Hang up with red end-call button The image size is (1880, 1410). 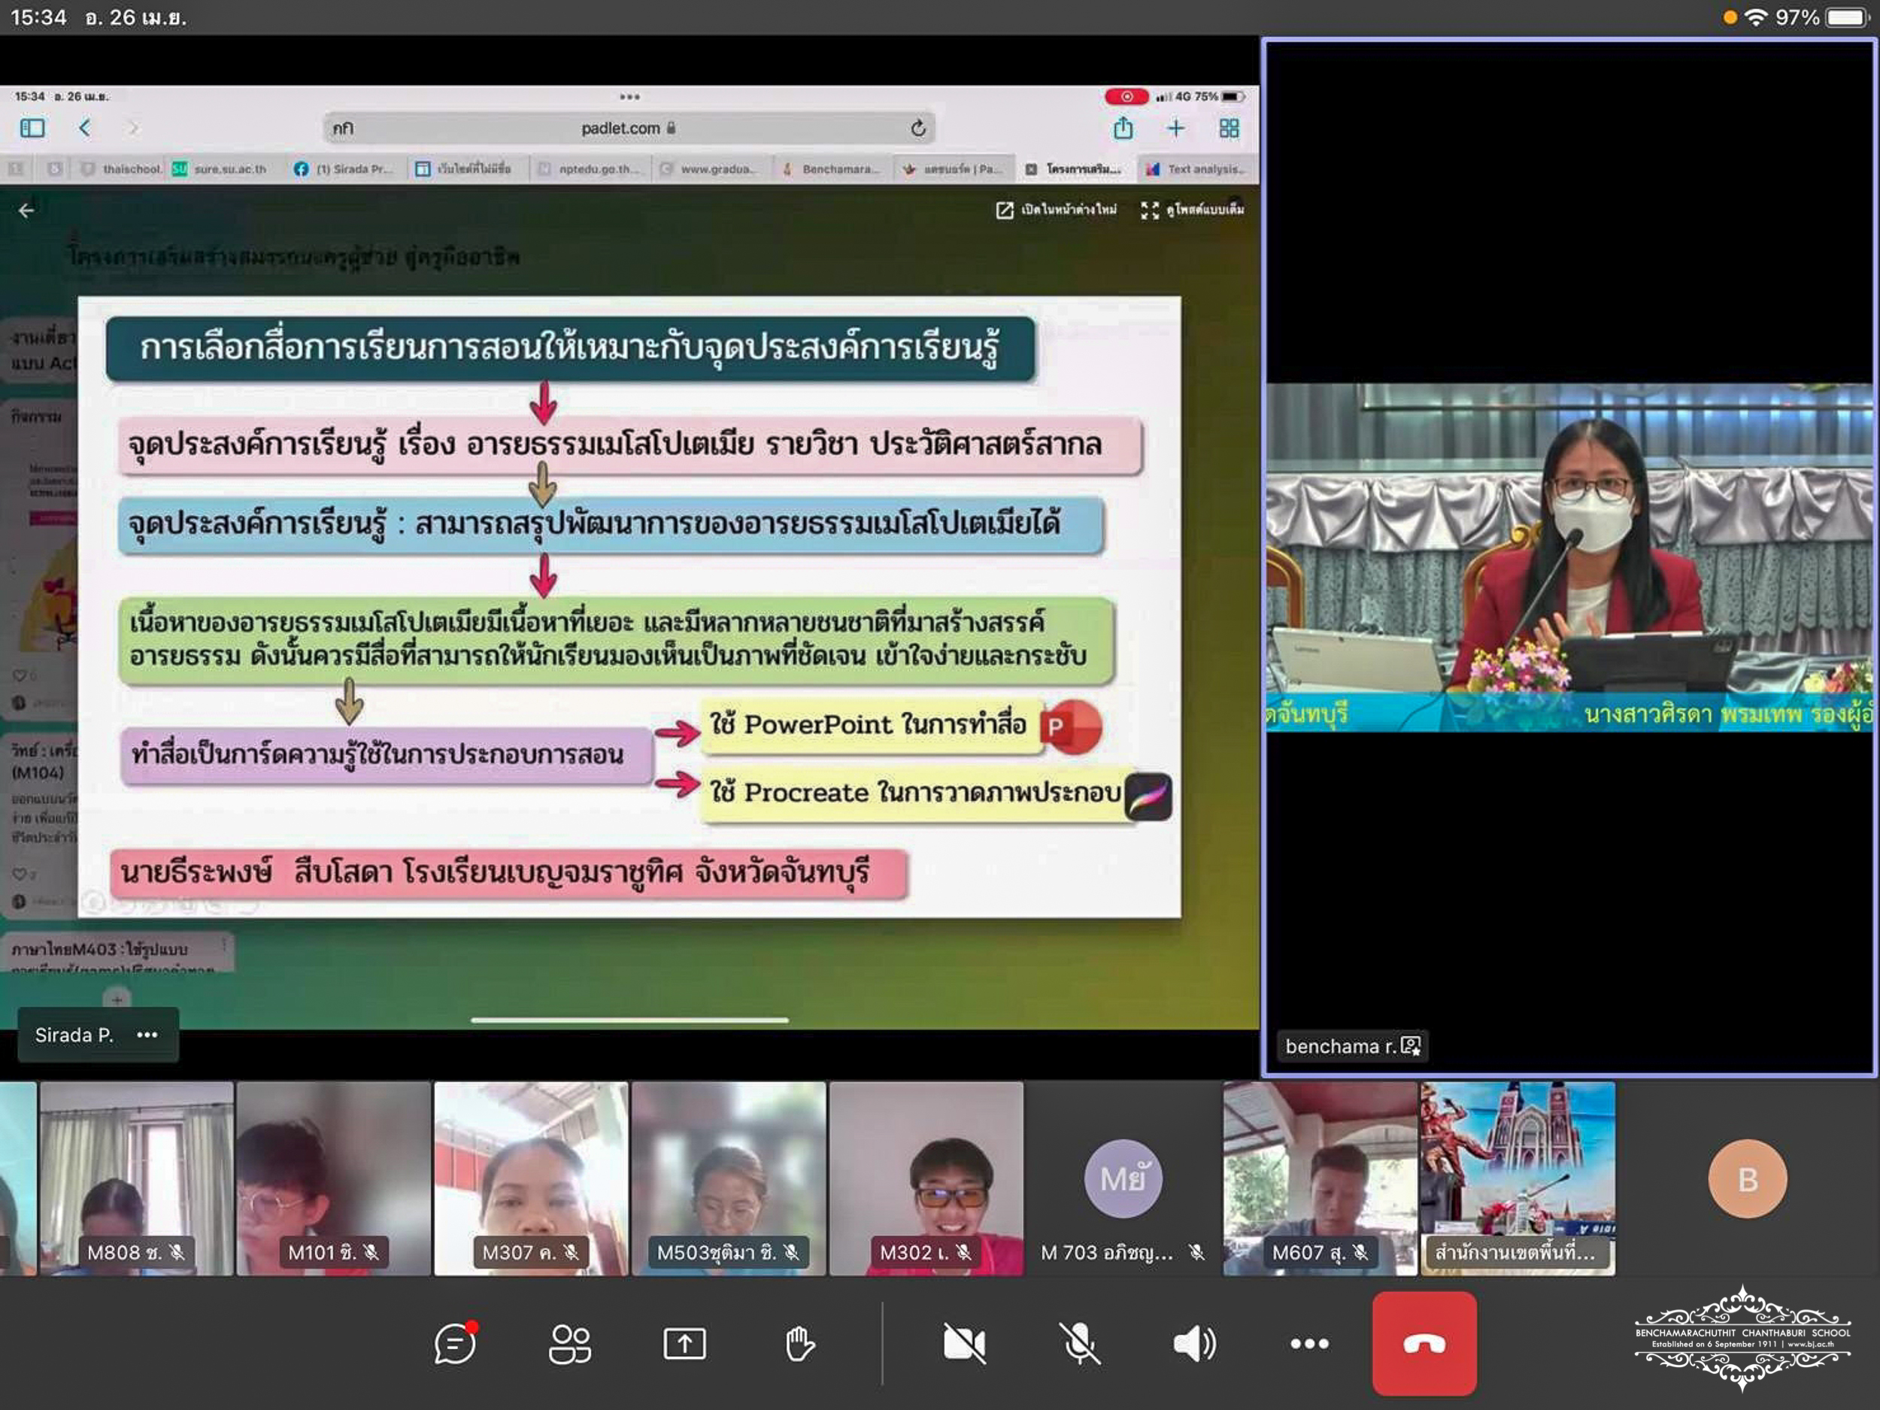(x=1424, y=1343)
